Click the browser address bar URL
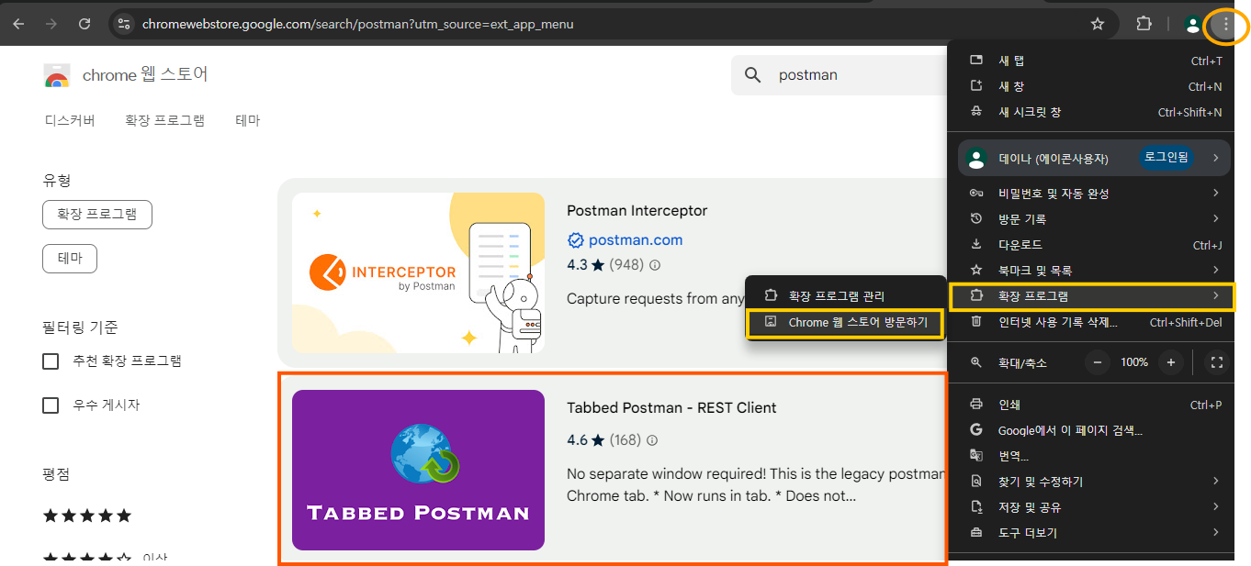The height and width of the screenshot is (566, 1251). pyautogui.click(x=358, y=24)
